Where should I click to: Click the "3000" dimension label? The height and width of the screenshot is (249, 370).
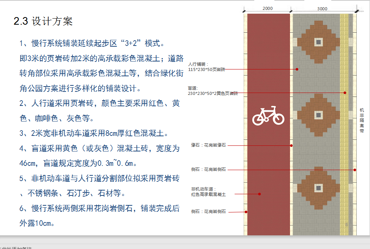tap(322, 8)
